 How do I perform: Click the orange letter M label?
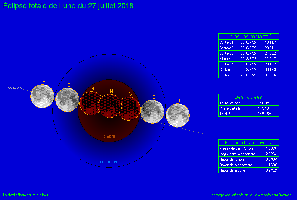pyautogui.click(x=112, y=92)
